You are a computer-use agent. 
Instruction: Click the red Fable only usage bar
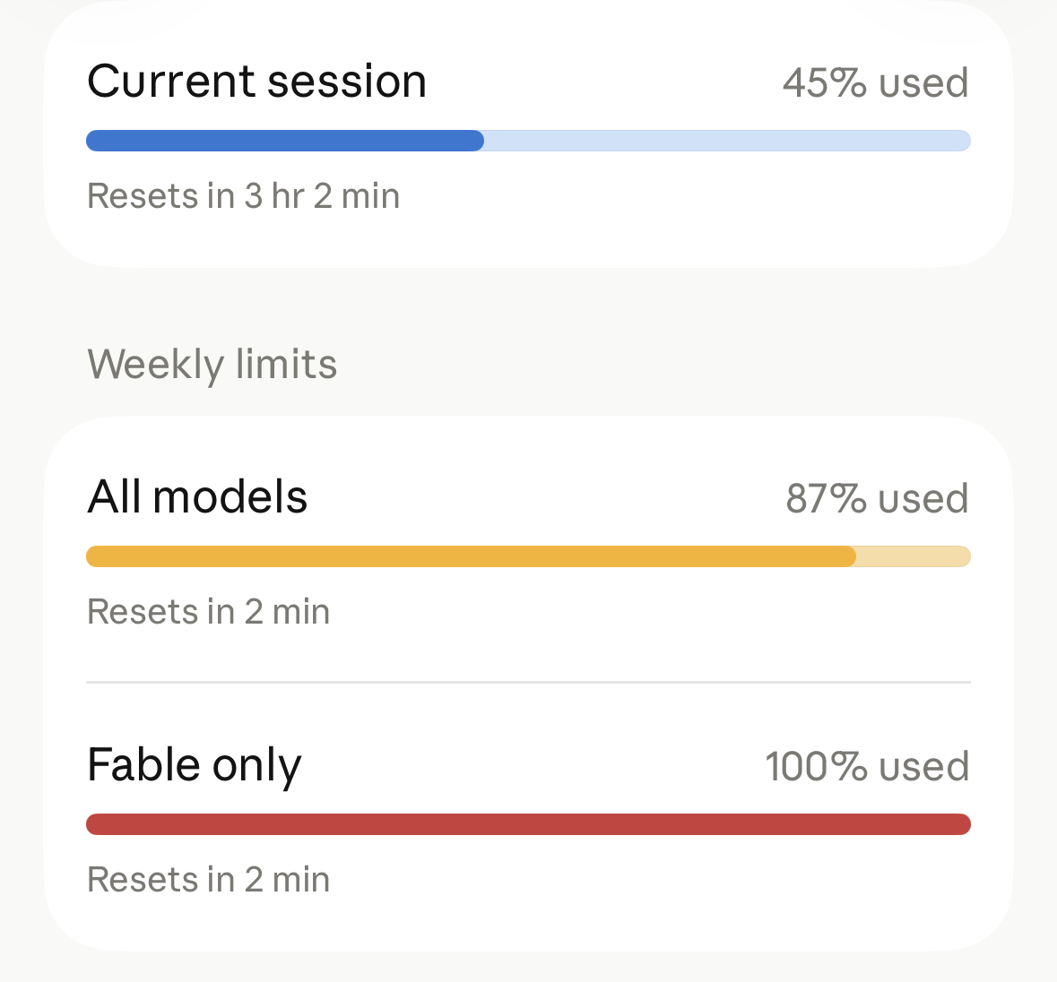(x=529, y=824)
